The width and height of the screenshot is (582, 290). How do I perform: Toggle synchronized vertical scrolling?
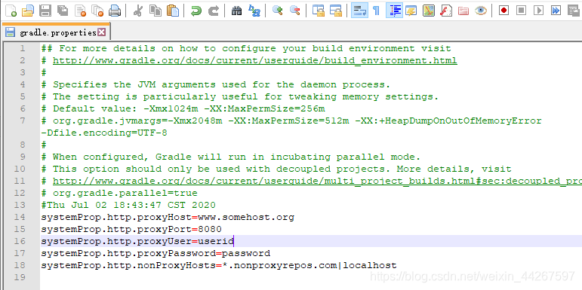coord(318,11)
